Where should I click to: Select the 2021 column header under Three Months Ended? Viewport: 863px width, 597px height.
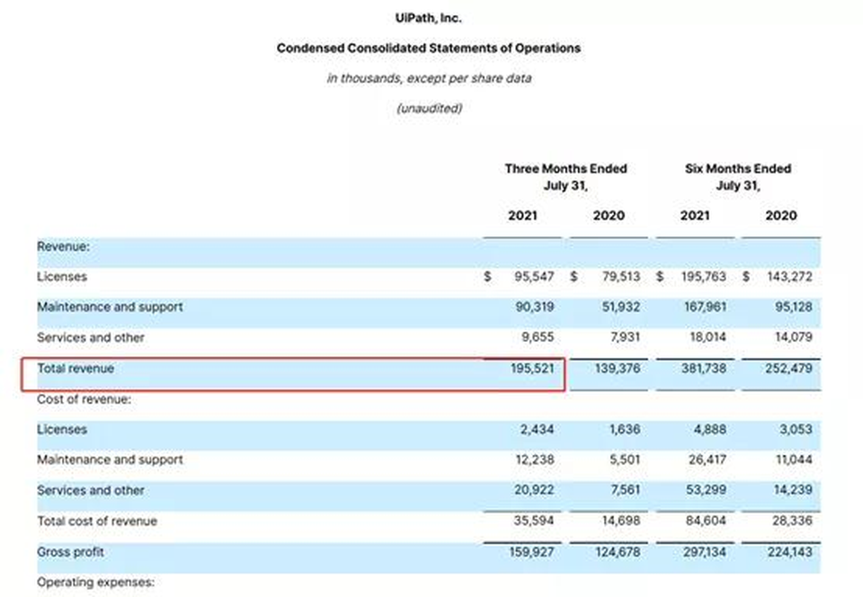(x=522, y=215)
